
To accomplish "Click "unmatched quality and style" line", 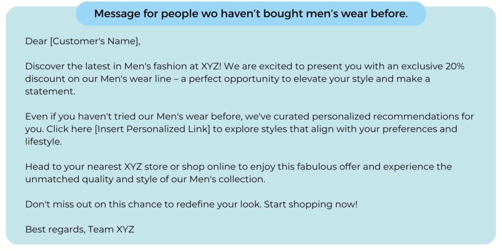I will coord(90,179).
